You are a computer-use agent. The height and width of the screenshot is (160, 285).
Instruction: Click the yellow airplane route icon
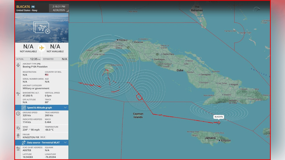(x=42, y=48)
